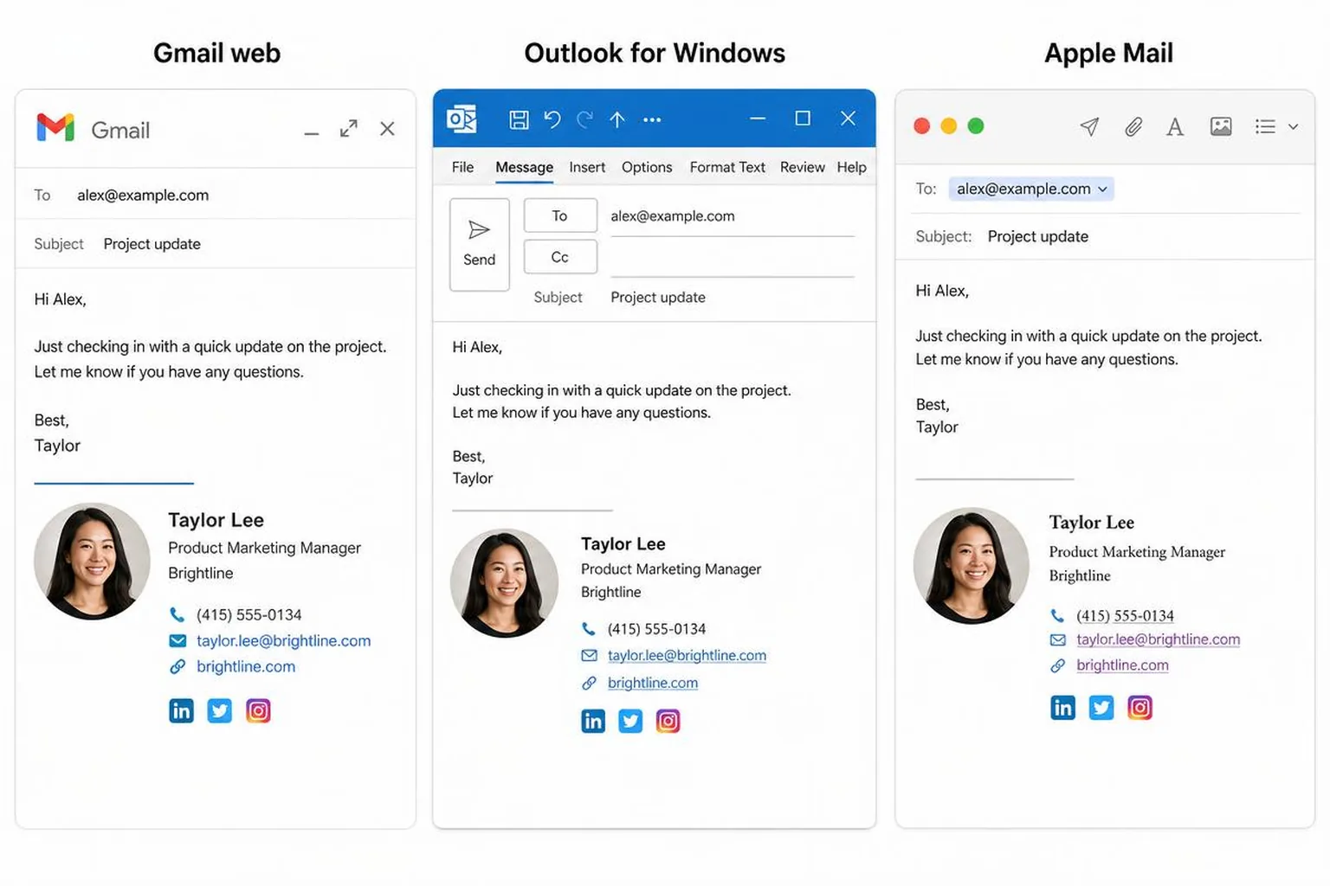The image size is (1330, 886).
Task: Switch to the Insert tab in Outlook
Action: [x=587, y=167]
